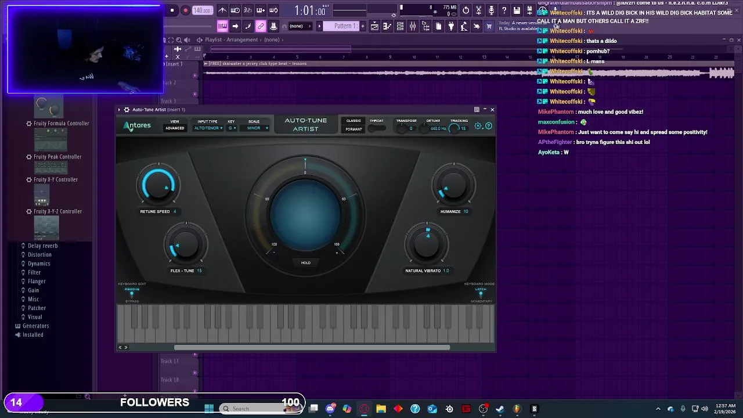Open the Pattern 1 selector
The height and width of the screenshot is (418, 743).
point(341,26)
